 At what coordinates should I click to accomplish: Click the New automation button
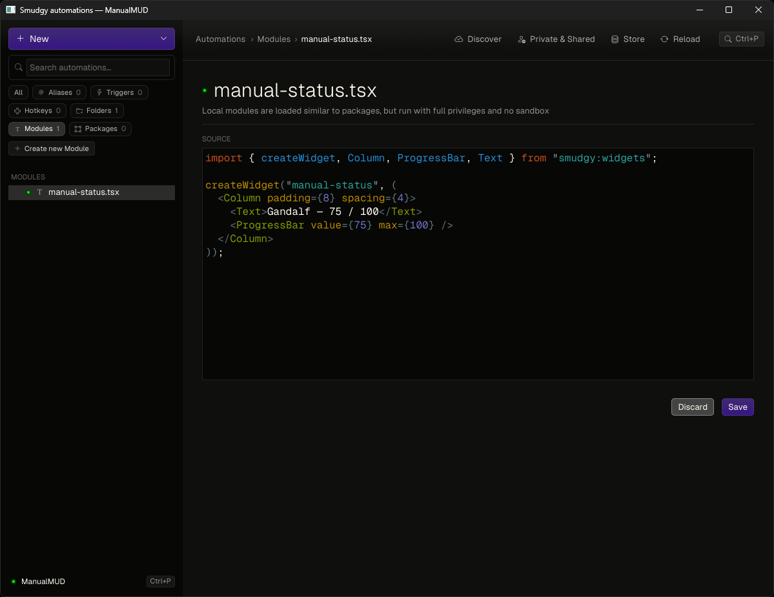coord(91,39)
